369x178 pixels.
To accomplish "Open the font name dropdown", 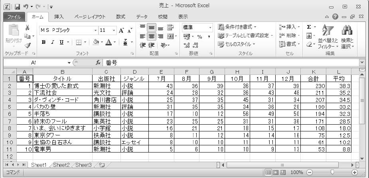I will pyautogui.click(x=95, y=30).
